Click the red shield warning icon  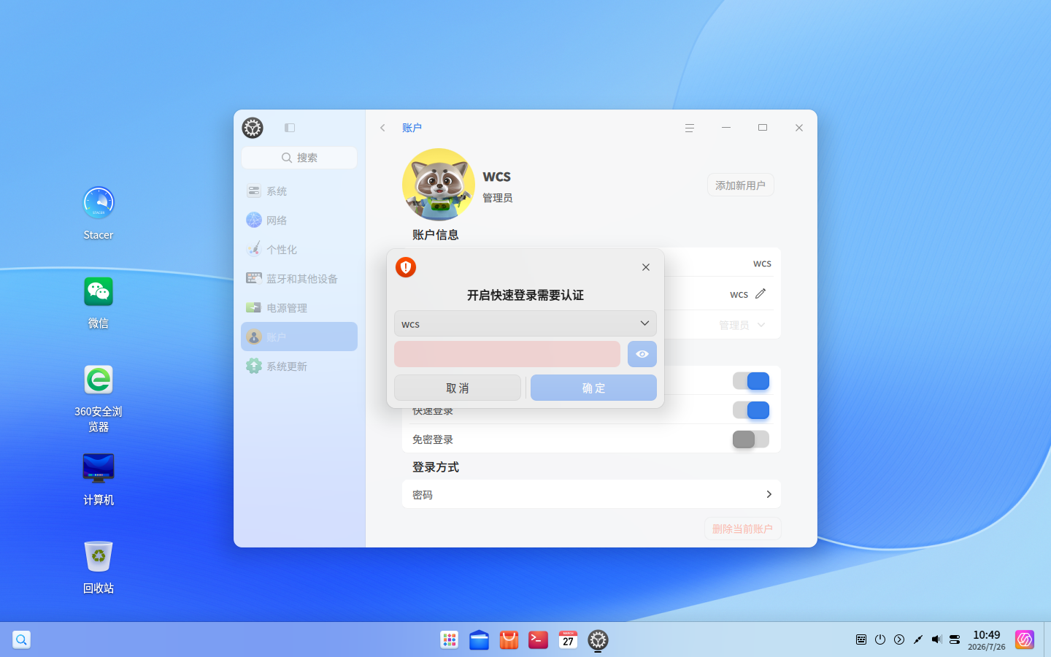[406, 267]
